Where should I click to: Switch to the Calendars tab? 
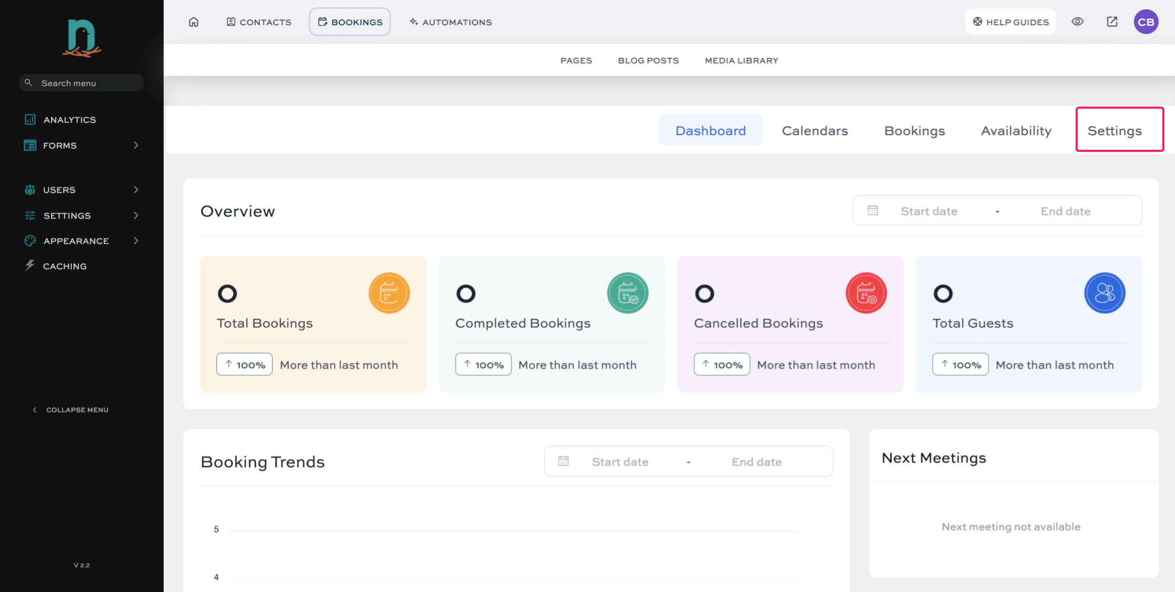click(814, 131)
